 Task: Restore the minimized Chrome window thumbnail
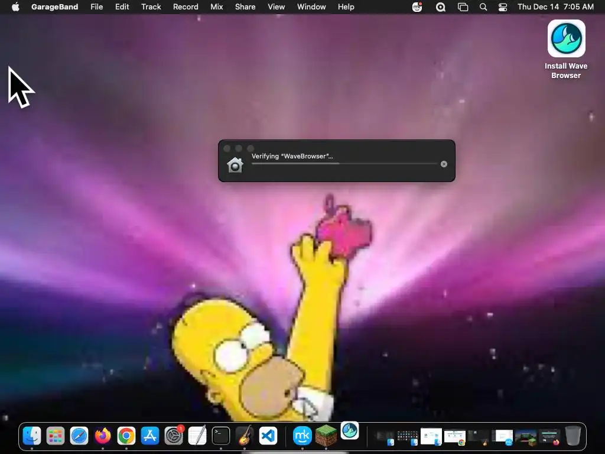[455, 437]
